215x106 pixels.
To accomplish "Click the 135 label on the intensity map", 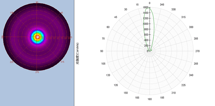I will [x=12, y=13].
